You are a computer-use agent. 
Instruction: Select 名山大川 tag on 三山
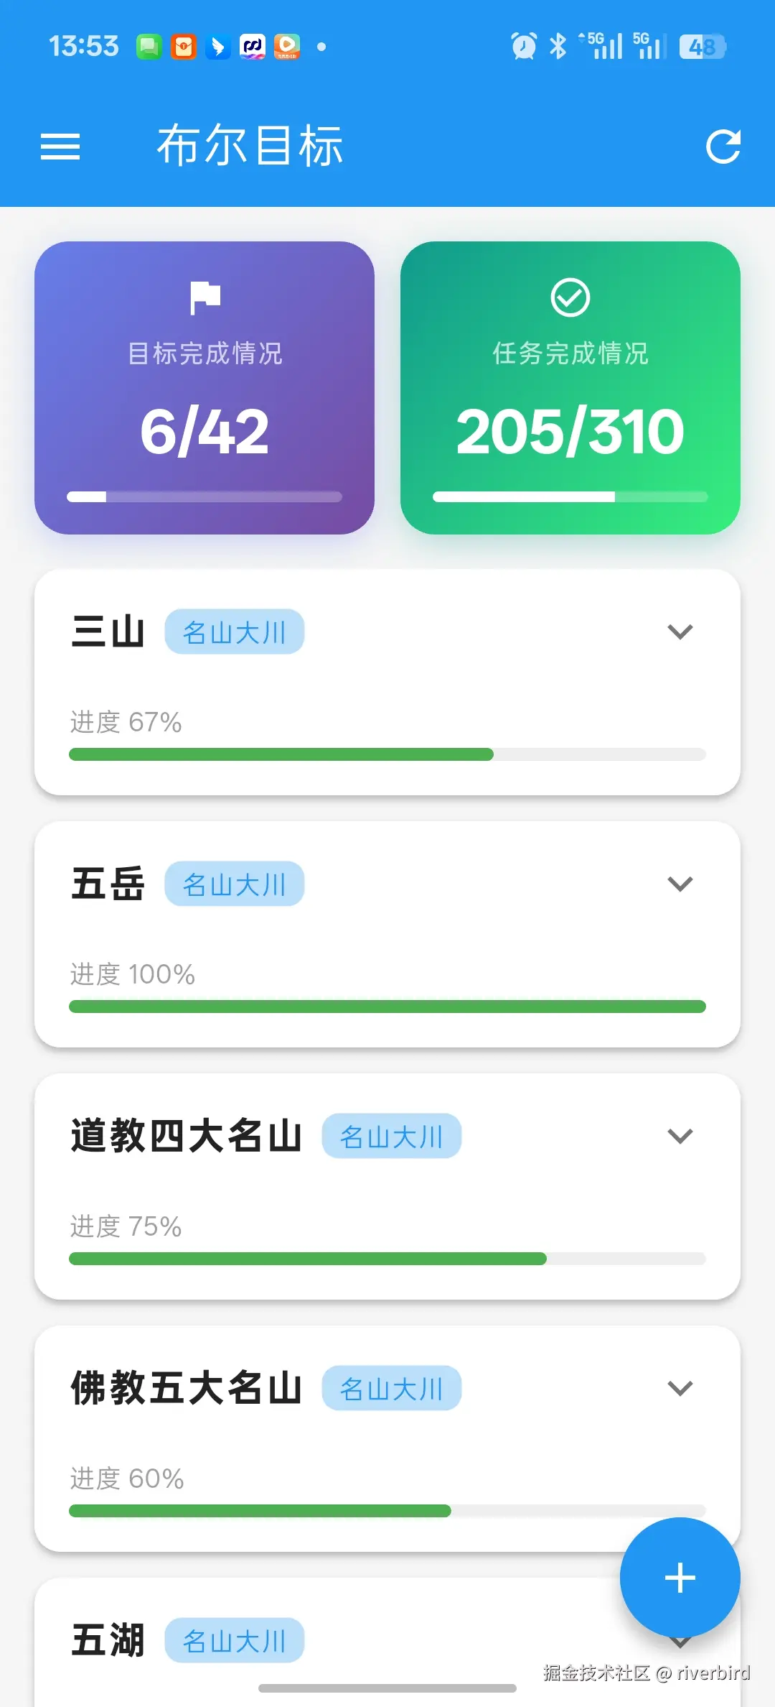tap(235, 632)
